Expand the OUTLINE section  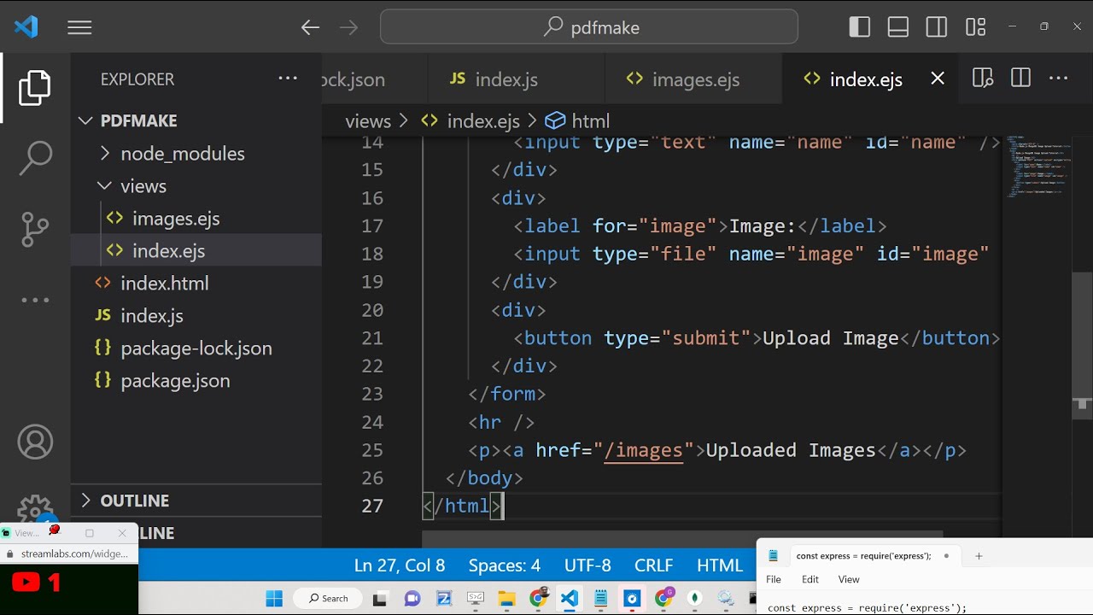pos(134,501)
